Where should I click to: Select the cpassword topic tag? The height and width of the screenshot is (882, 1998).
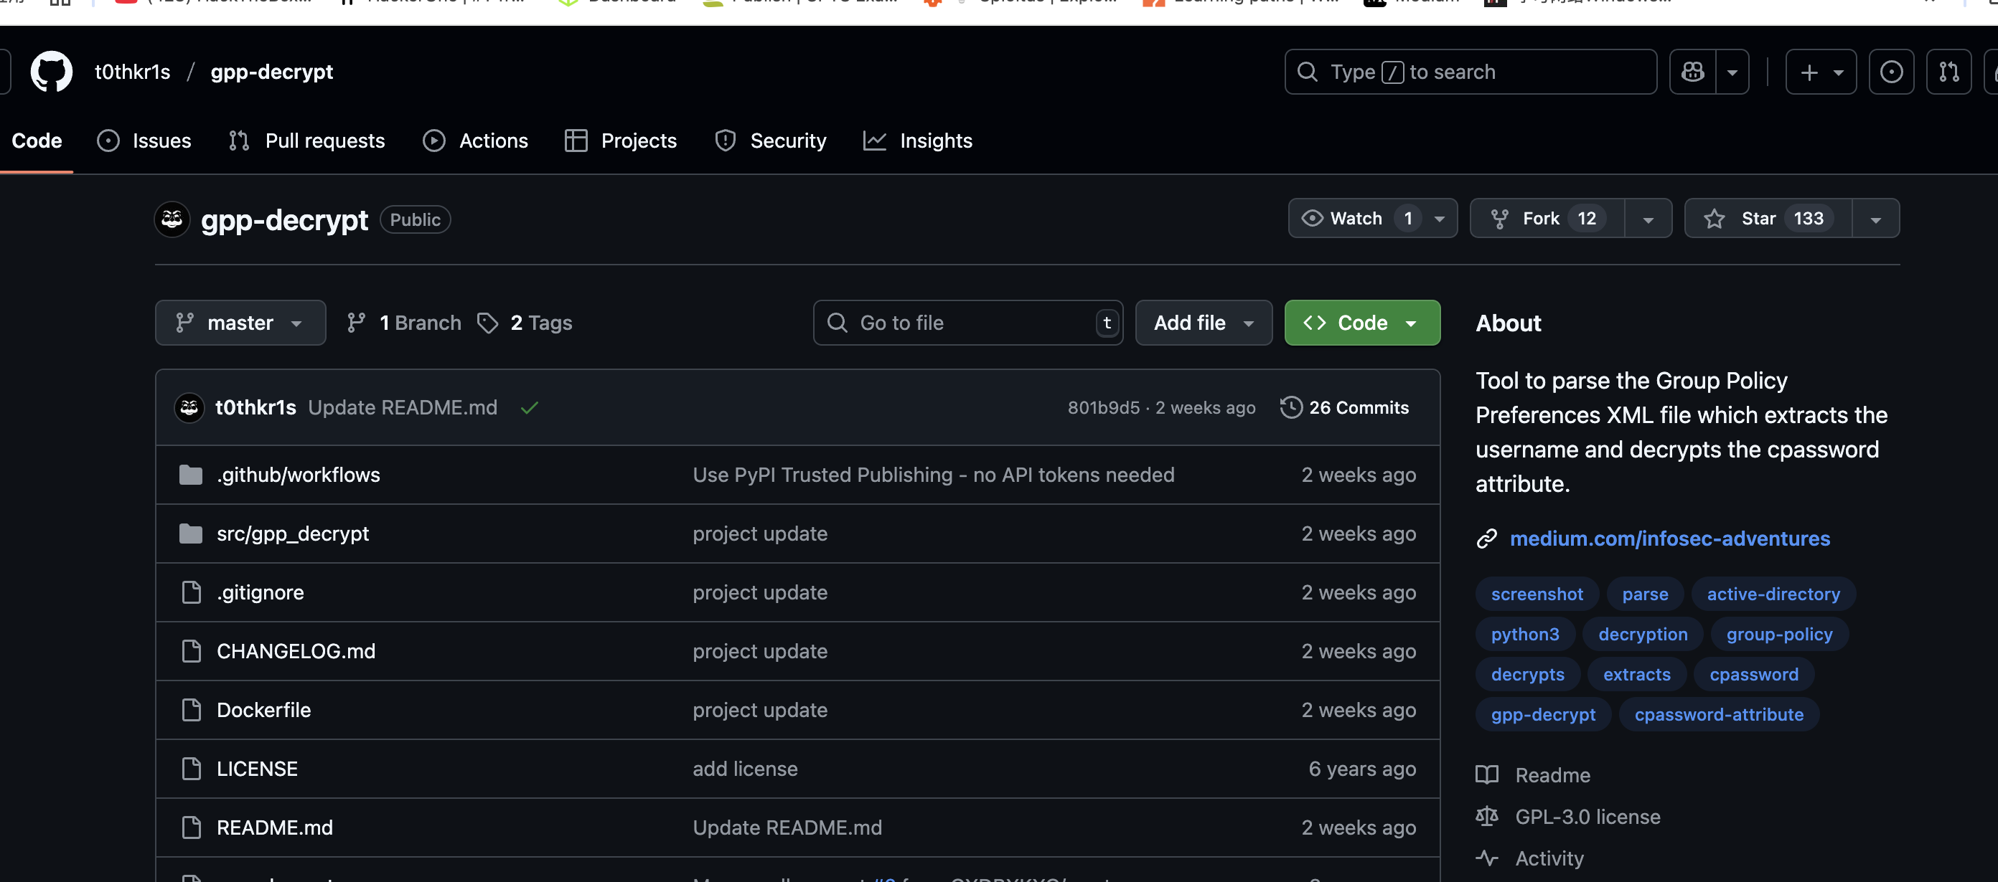pos(1754,675)
